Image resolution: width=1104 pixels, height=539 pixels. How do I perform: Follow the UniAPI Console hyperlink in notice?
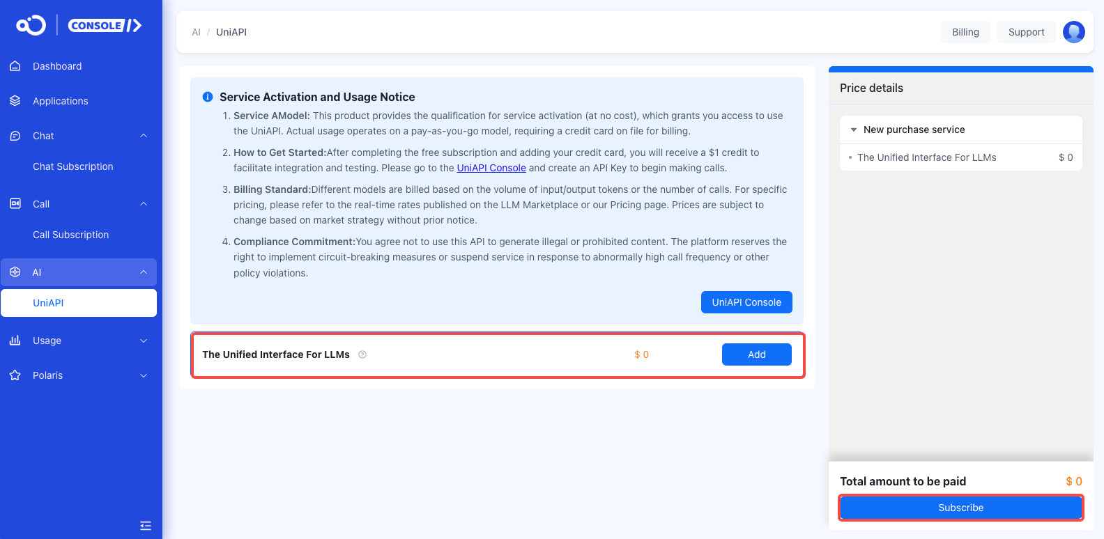click(491, 168)
